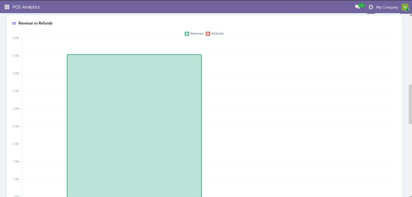Open the conversations chat icon
This screenshot has width=412, height=197.
[x=357, y=7]
